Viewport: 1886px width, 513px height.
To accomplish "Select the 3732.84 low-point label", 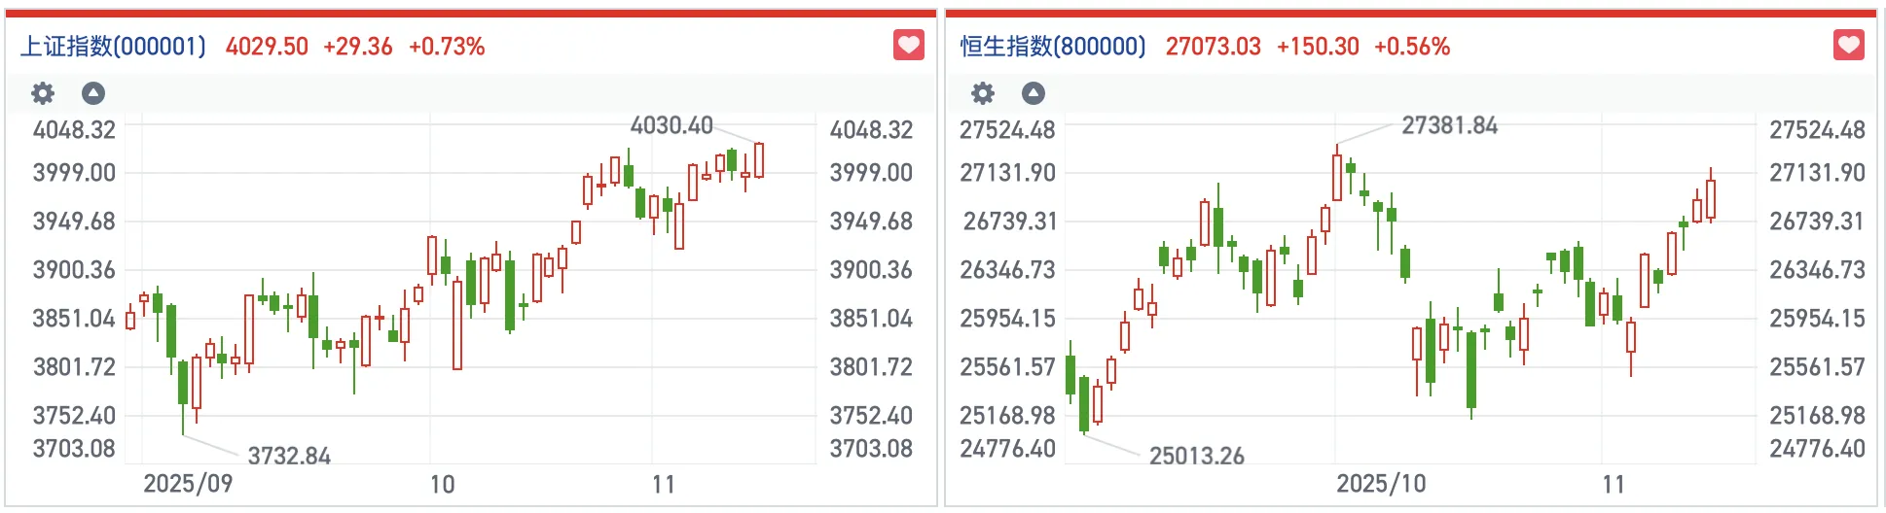I will click(x=289, y=456).
